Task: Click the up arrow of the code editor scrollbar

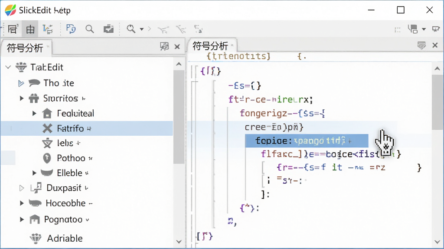Action: point(437,68)
